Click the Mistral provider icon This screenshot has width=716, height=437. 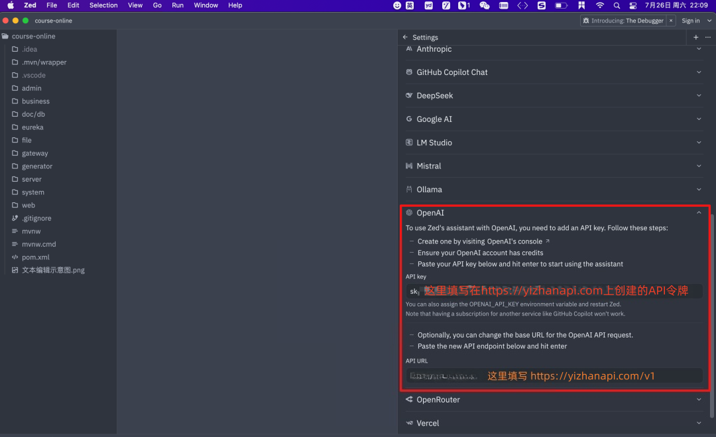coord(409,166)
